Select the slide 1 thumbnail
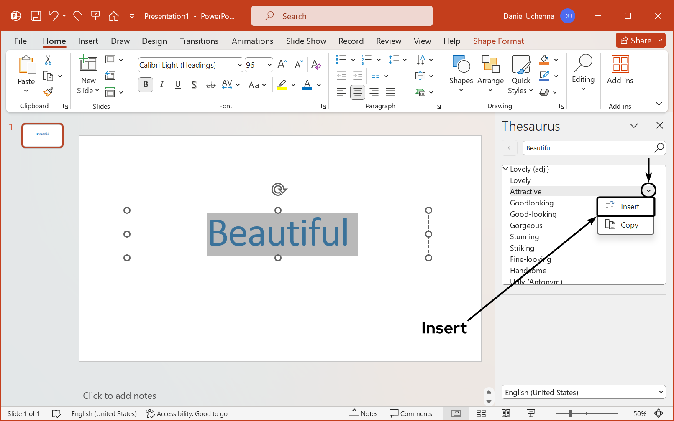Screen dimensions: 674x421 click(42, 135)
